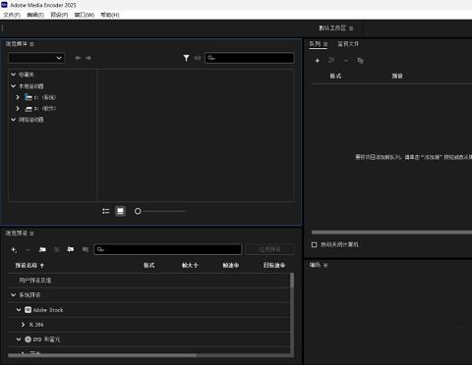The height and width of the screenshot is (365, 472).
Task: Open the 文件(F) File menu
Action: (12, 15)
